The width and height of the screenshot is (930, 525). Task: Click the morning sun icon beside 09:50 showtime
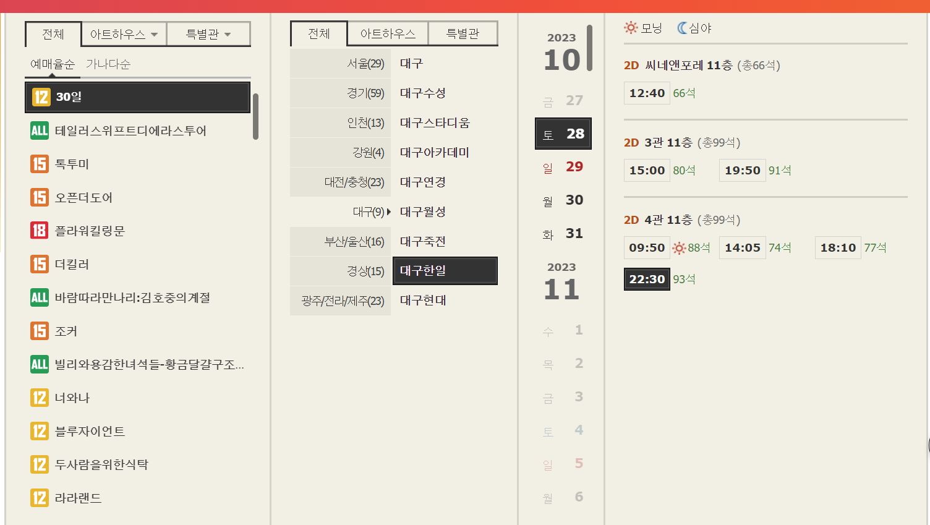(x=679, y=248)
